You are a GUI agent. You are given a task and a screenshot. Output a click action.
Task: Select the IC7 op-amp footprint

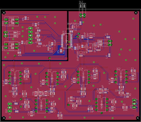(52, 78)
